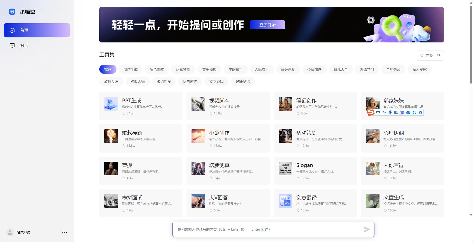Open the 首页 home menu item

pyautogui.click(x=37, y=30)
